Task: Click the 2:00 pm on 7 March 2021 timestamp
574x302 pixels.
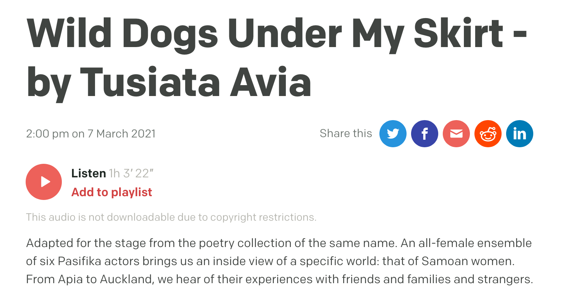Action: 91,134
